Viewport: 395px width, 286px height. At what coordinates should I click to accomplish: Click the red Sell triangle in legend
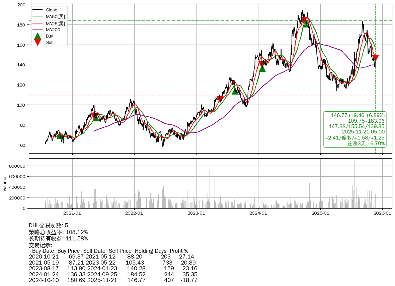[38, 43]
